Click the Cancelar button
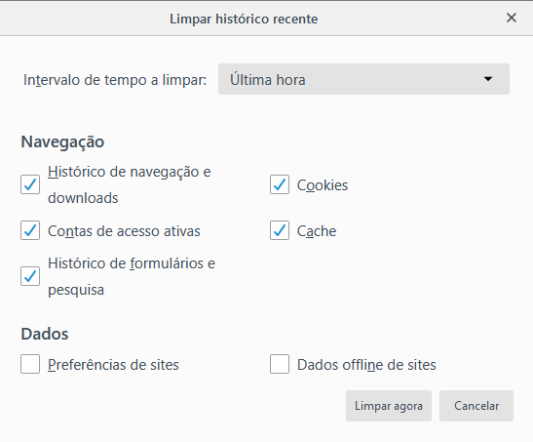This screenshot has width=533, height=442. (x=476, y=406)
